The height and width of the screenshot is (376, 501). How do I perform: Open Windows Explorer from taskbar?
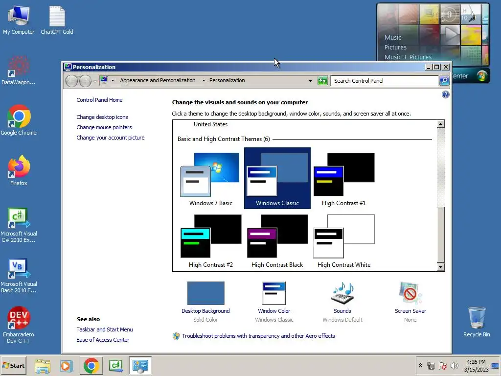click(x=43, y=366)
